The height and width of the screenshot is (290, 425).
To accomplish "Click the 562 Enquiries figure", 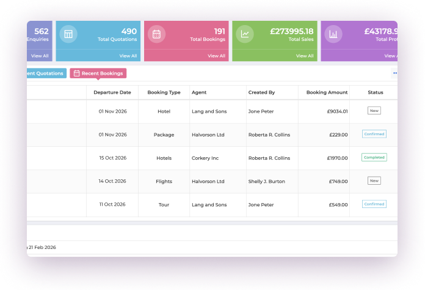I will click(x=41, y=31).
